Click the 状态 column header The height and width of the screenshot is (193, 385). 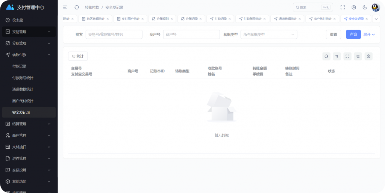(x=332, y=71)
